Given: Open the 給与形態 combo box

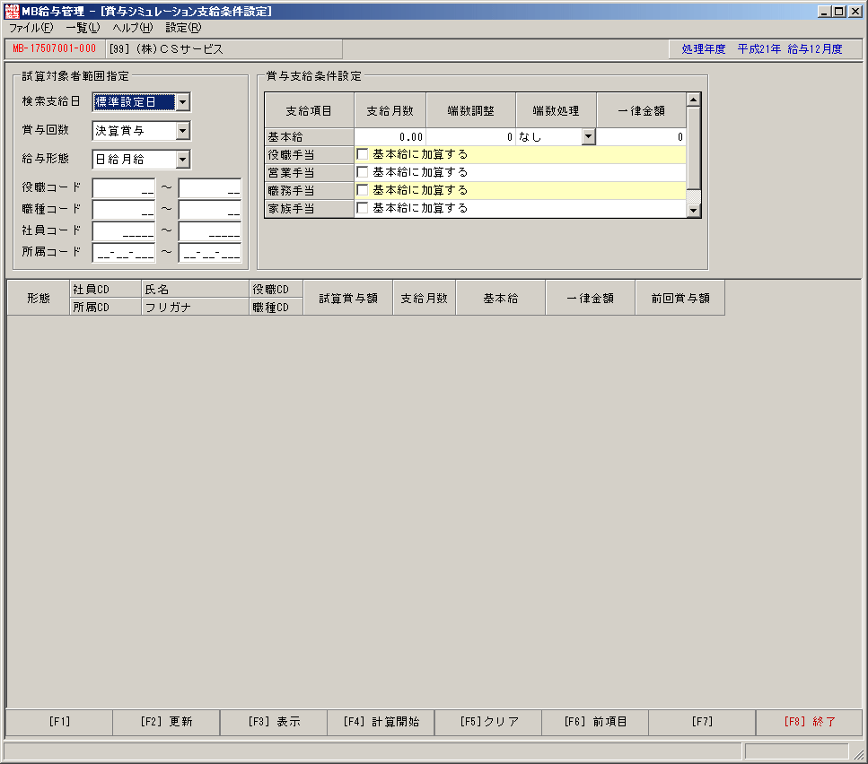Looking at the screenshot, I should [x=183, y=160].
